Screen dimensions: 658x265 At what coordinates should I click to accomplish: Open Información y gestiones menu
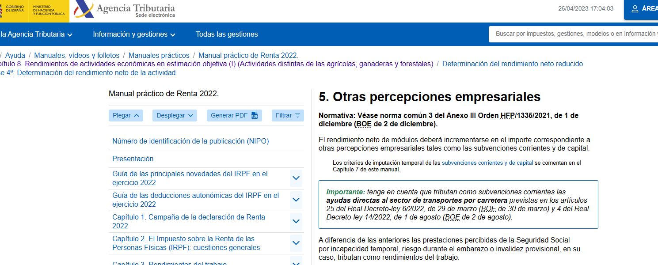(x=134, y=34)
